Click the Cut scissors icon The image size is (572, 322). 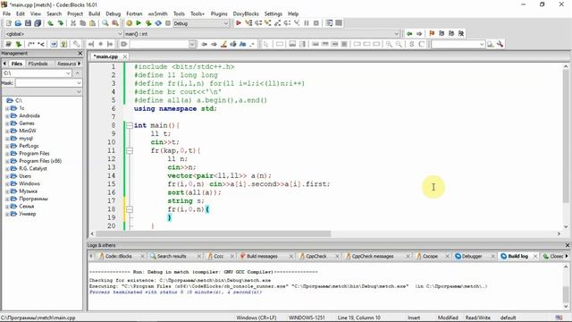coord(73,23)
